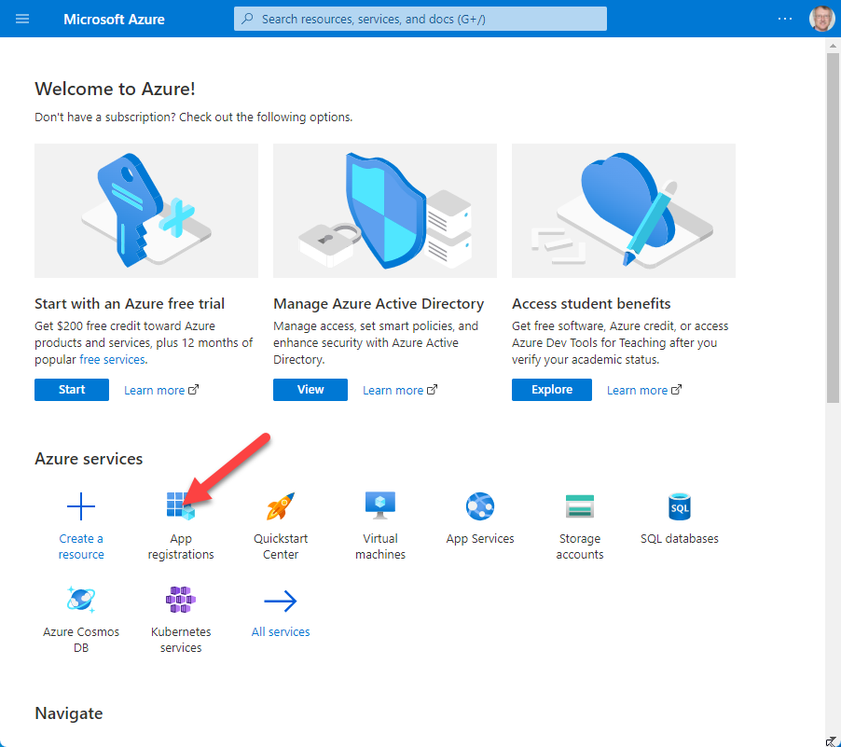Click Explore student benefits button
841x747 pixels.
point(552,390)
